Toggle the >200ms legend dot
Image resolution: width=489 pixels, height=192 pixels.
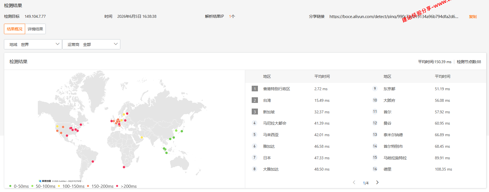117,186
